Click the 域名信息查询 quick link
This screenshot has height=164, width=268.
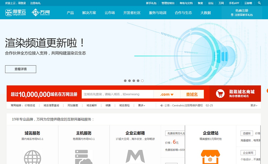pyautogui.click(x=51, y=105)
